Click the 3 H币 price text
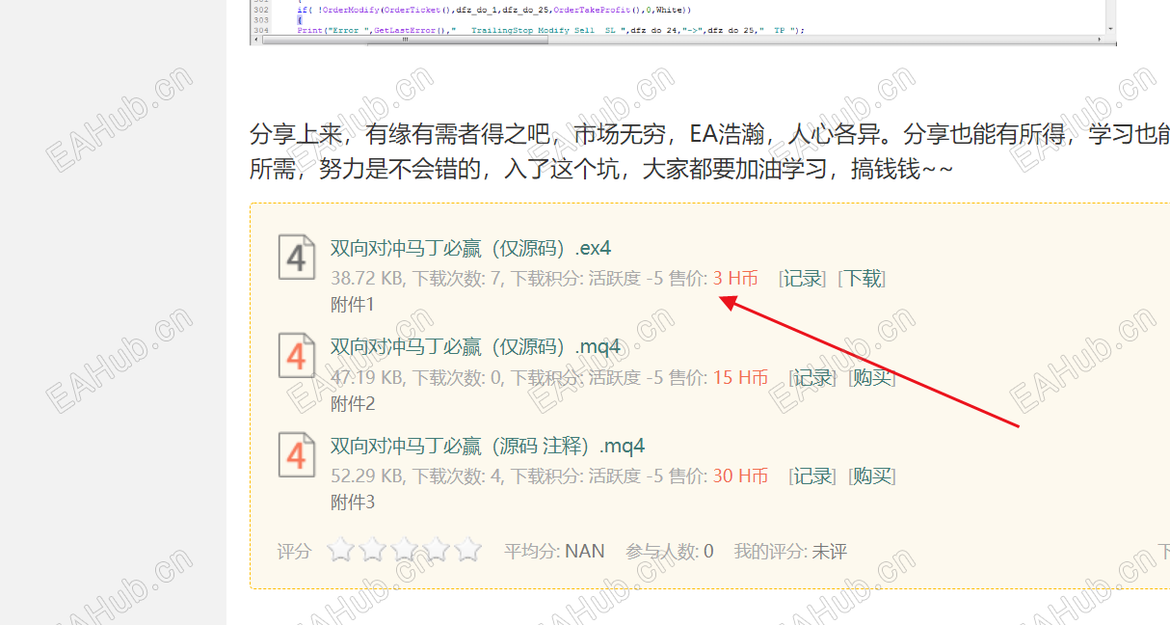The width and height of the screenshot is (1170, 625). click(735, 279)
